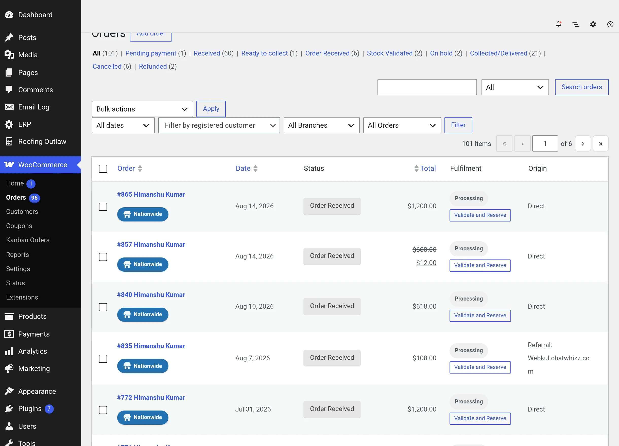Open the Dashboard icon in sidebar

pyautogui.click(x=9, y=15)
